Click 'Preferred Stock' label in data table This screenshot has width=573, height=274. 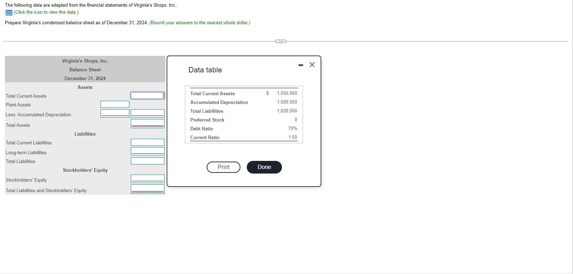click(207, 120)
